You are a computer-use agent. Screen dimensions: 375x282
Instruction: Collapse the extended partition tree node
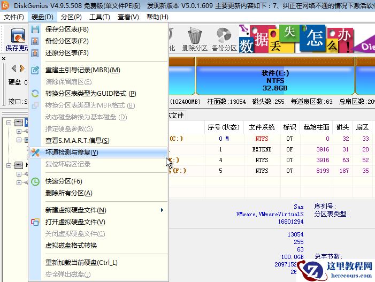coord(19,140)
